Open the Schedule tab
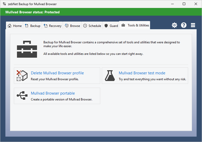The height and width of the screenshot is (142, 202). point(92,26)
